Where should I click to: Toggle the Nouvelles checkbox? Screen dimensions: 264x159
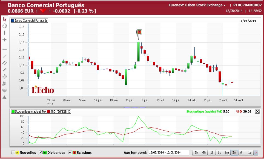tap(13, 152)
